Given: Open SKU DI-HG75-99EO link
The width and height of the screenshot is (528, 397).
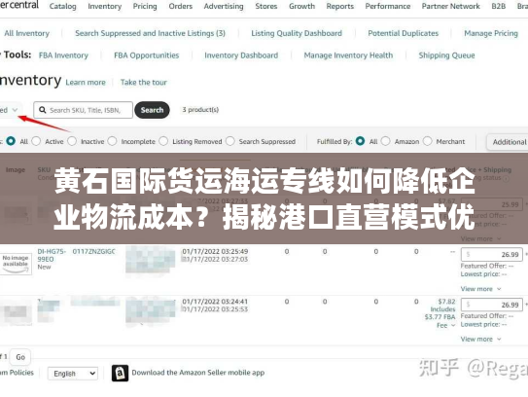Looking at the screenshot, I should pos(52,255).
